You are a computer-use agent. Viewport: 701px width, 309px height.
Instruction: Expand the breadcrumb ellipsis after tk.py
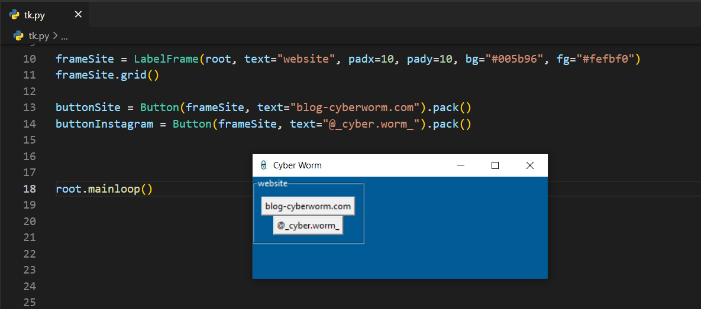(x=64, y=35)
